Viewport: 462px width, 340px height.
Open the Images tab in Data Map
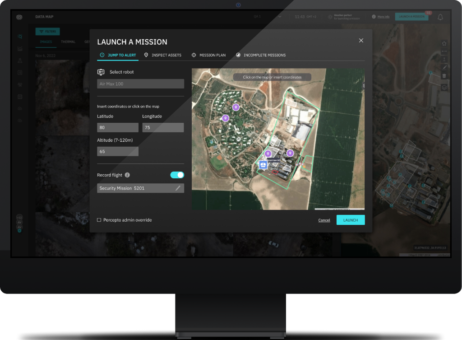tap(46, 42)
